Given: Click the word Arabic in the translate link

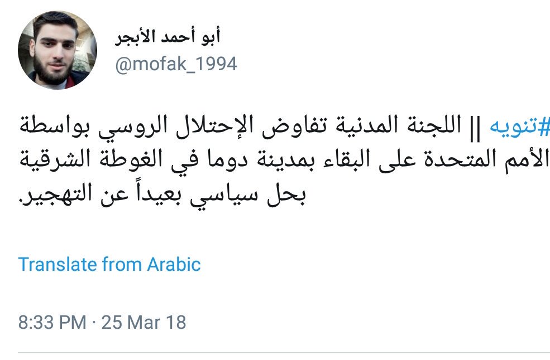Looking at the screenshot, I should 174,264.
